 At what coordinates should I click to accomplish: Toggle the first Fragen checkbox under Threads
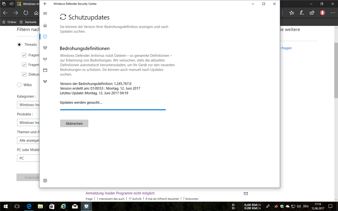tap(24, 55)
